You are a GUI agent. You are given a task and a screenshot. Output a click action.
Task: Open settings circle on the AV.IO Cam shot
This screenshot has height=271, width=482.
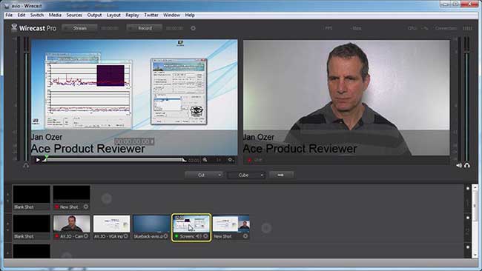point(86,236)
